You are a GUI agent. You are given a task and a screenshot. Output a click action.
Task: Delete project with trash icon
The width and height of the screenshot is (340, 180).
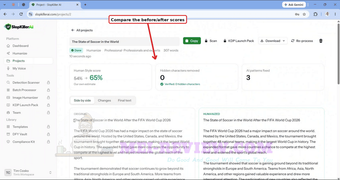pyautogui.click(x=321, y=41)
